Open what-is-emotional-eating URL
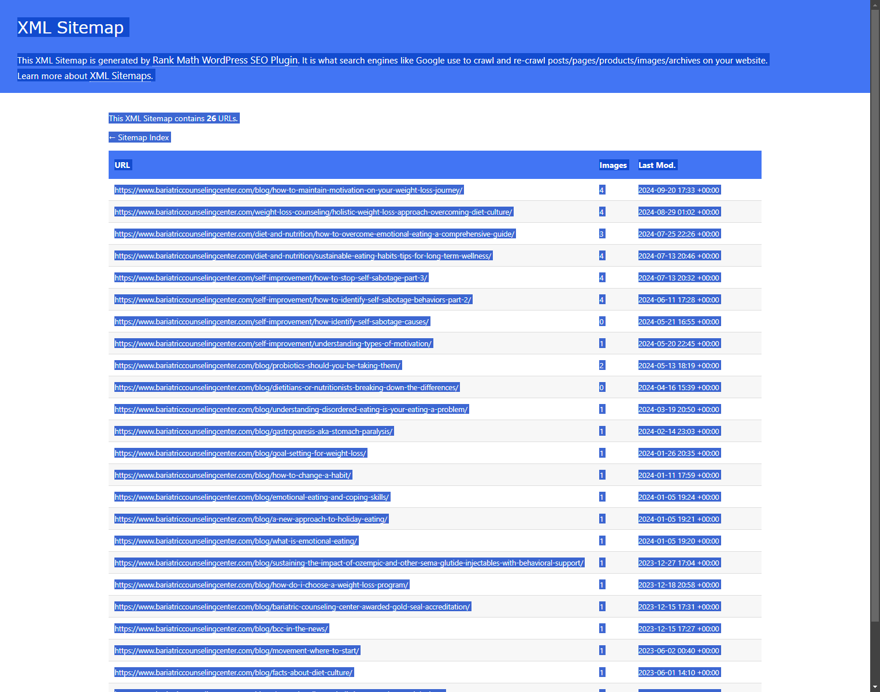 tap(236, 541)
